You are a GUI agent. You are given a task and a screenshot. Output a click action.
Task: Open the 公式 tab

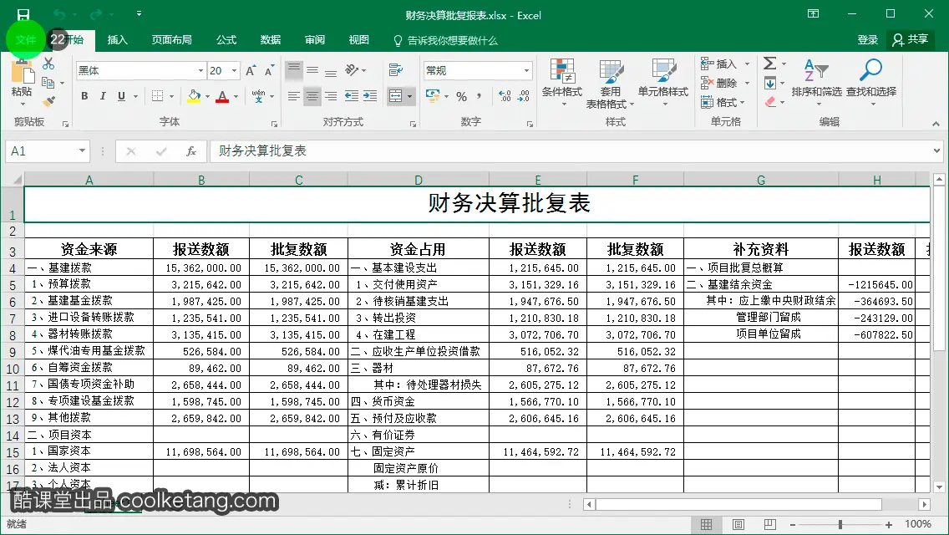tap(226, 40)
